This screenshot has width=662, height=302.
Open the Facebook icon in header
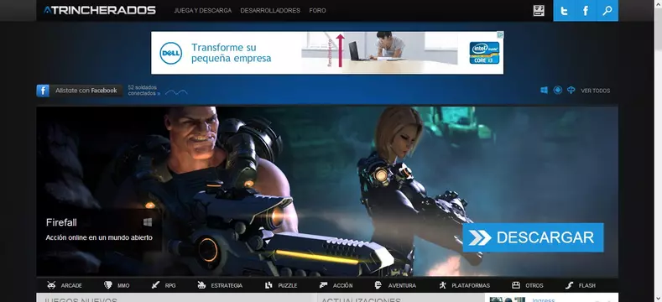(586, 11)
